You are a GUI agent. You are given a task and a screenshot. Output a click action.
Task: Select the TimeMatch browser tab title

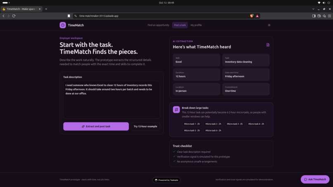(x=21, y=9)
